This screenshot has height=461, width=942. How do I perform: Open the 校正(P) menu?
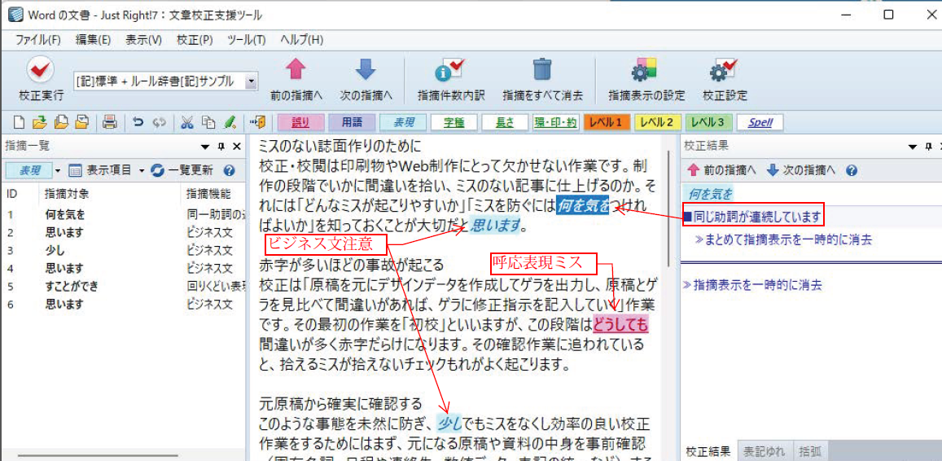point(195,39)
